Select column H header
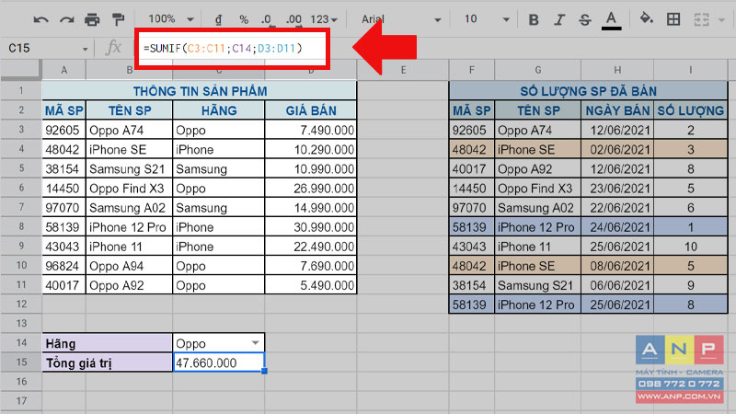The width and height of the screenshot is (736, 414). (617, 70)
